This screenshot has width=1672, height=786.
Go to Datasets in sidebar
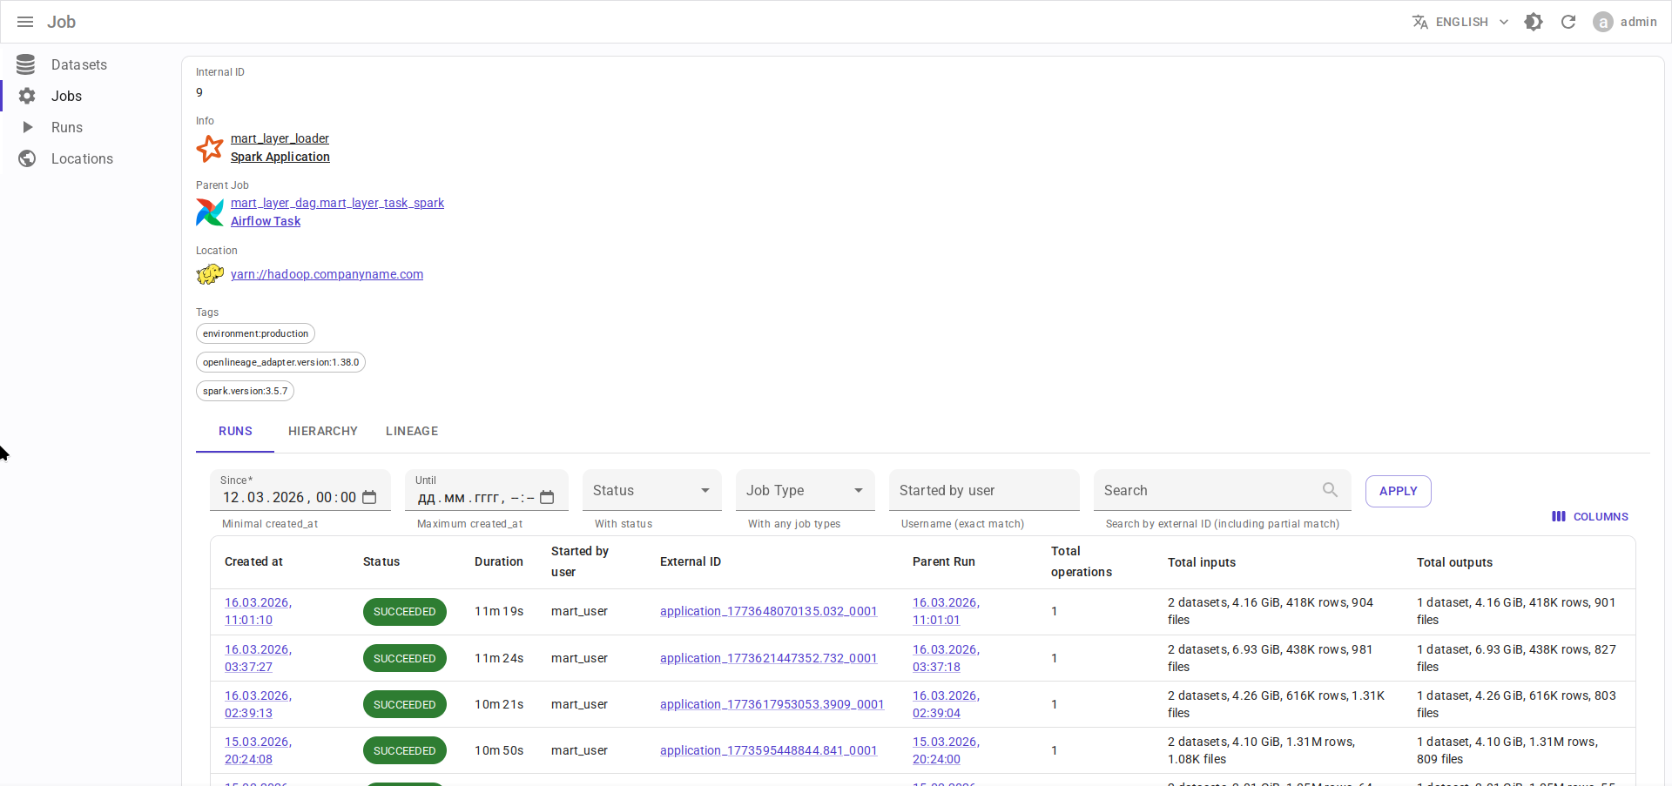tap(79, 64)
